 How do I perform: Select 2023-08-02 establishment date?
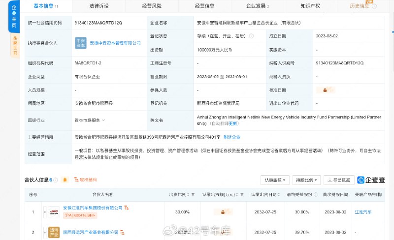pyautogui.click(x=327, y=36)
